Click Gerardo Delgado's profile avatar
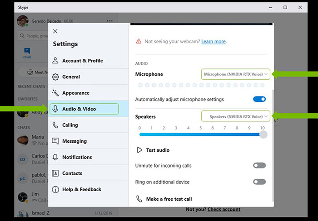The height and width of the screenshot is (221, 318). point(23,21)
